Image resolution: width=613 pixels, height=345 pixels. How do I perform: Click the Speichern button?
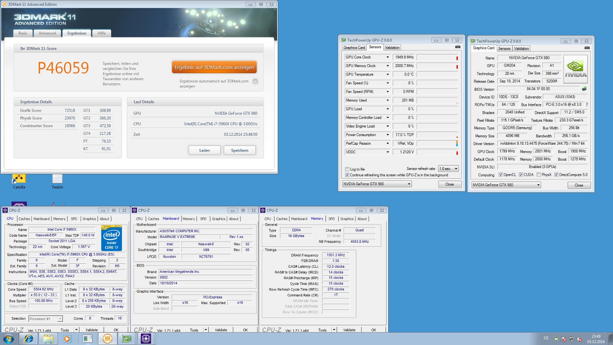pos(240,150)
